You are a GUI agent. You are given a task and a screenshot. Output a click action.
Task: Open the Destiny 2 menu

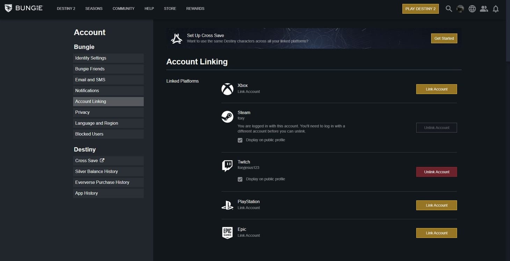(x=66, y=8)
